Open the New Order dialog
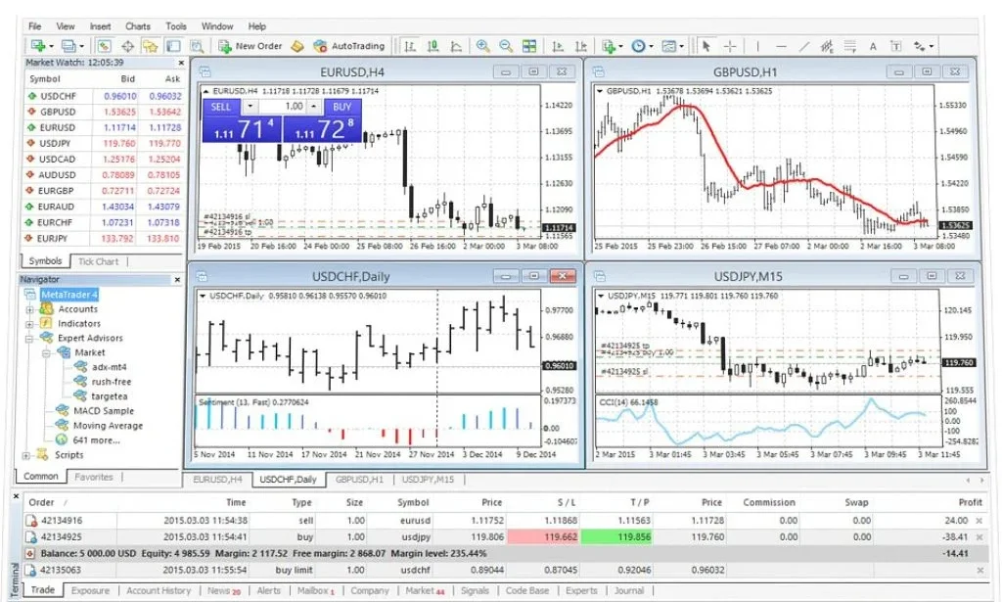 point(250,46)
